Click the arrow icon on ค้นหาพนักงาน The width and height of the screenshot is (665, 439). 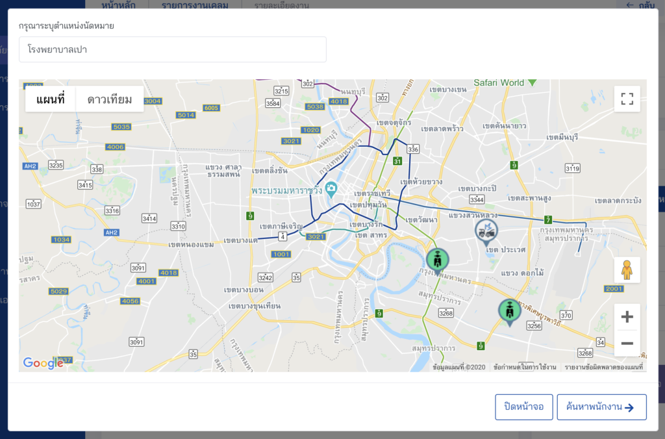coord(629,408)
